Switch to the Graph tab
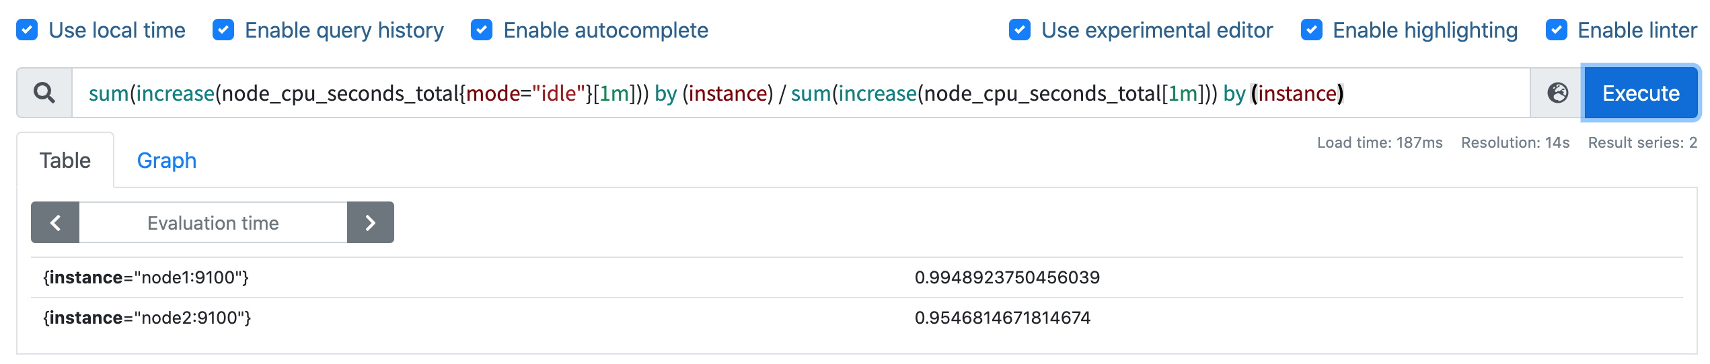Screen dimensions: 1710x364 pyautogui.click(x=167, y=161)
